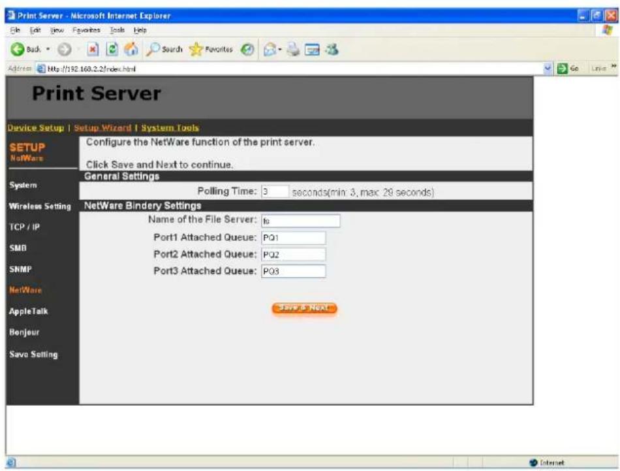Go to the Home page icon
Image resolution: width=620 pixels, height=471 pixels.
click(x=131, y=50)
